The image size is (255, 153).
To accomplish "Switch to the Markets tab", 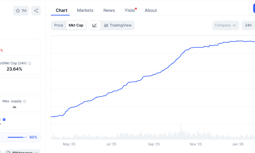I will (85, 10).
